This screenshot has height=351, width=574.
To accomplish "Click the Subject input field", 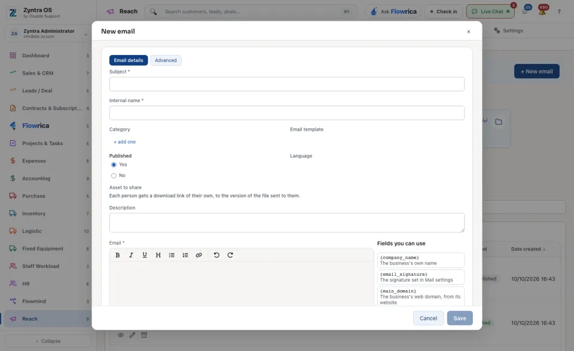I will [287, 84].
